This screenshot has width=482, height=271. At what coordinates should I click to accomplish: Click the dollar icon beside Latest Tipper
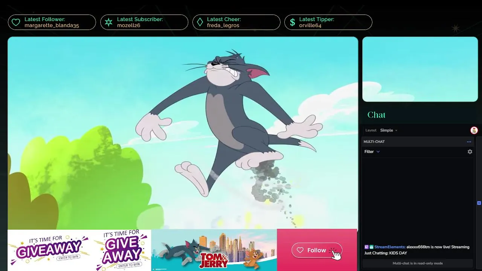coord(292,23)
